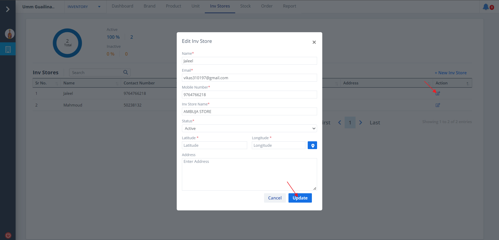Viewport: 499px width, 240px height.
Task: Click the user avatar in sidebar
Action: (10, 34)
